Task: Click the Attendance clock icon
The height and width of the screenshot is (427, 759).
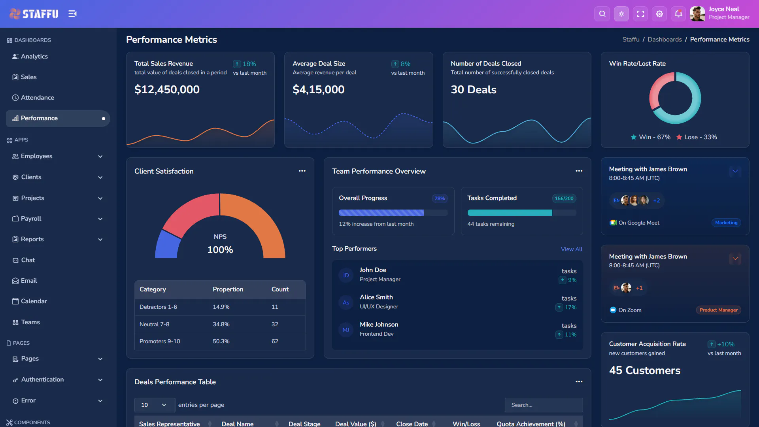Action: [15, 98]
